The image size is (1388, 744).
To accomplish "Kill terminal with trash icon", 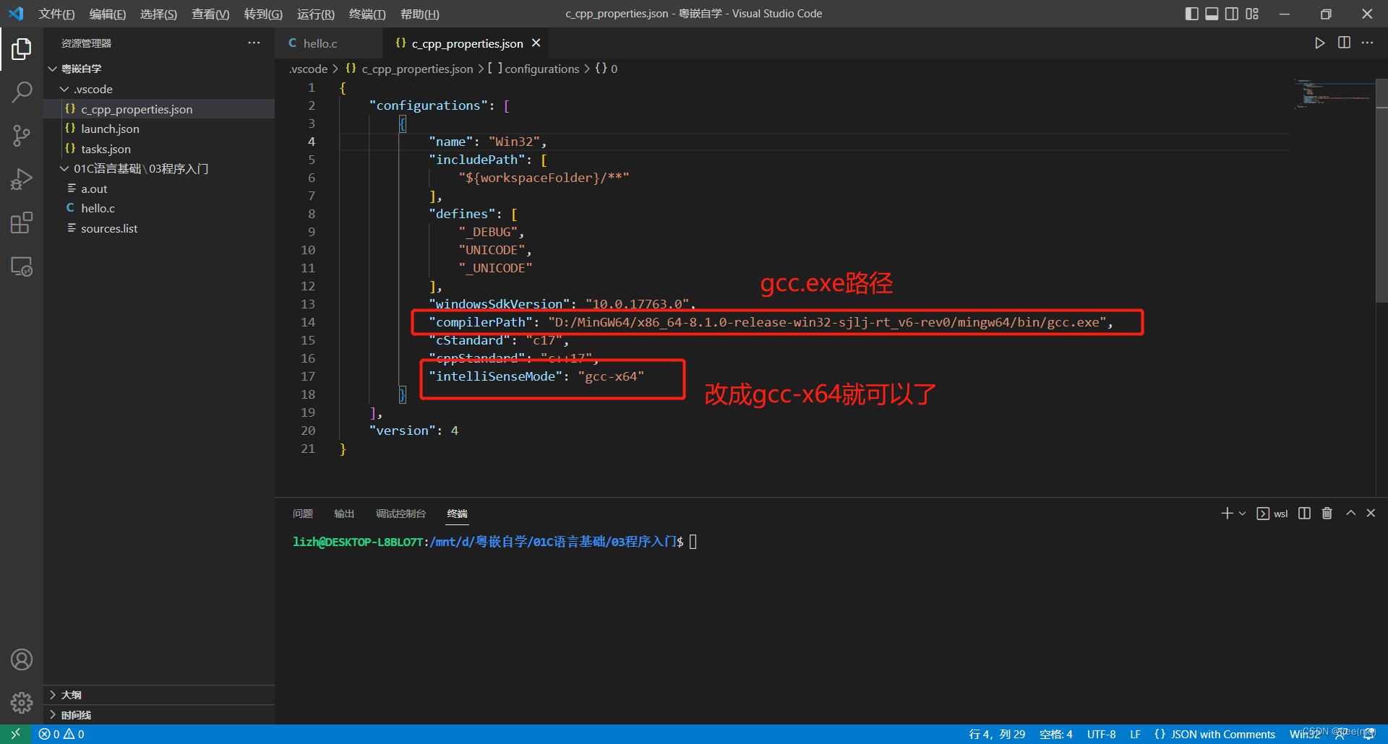I will pyautogui.click(x=1327, y=514).
